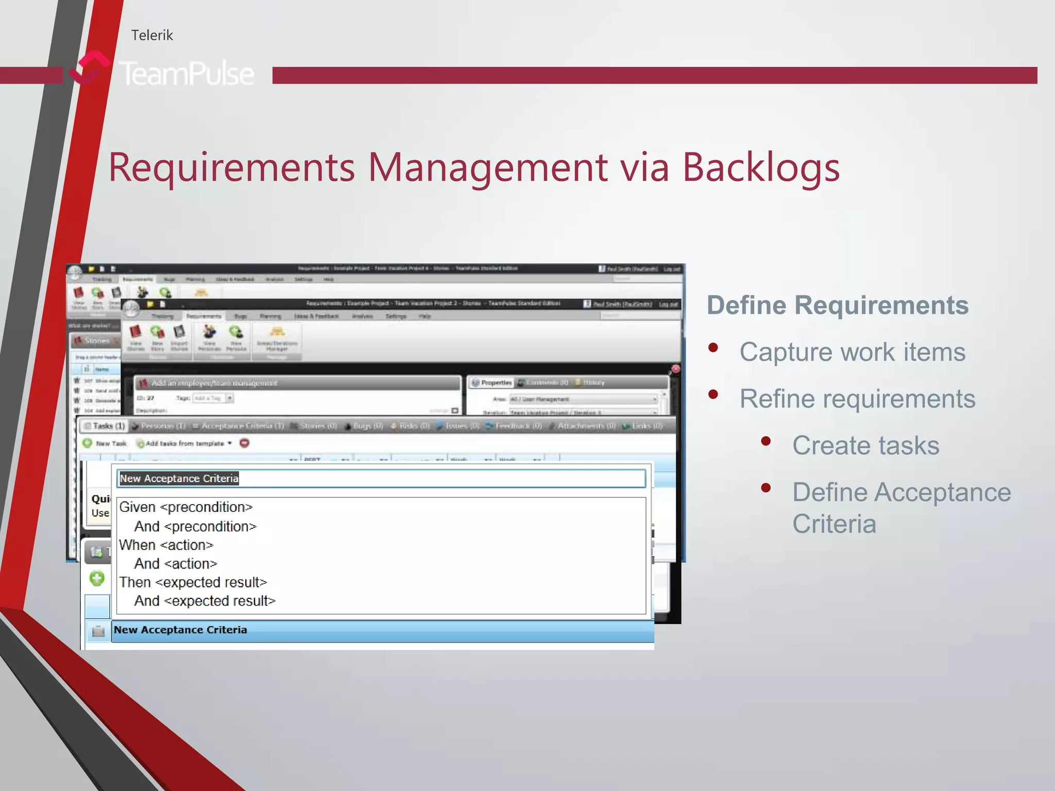The height and width of the screenshot is (791, 1055).
Task: Open the Planning ribbon tab
Action: [x=270, y=316]
